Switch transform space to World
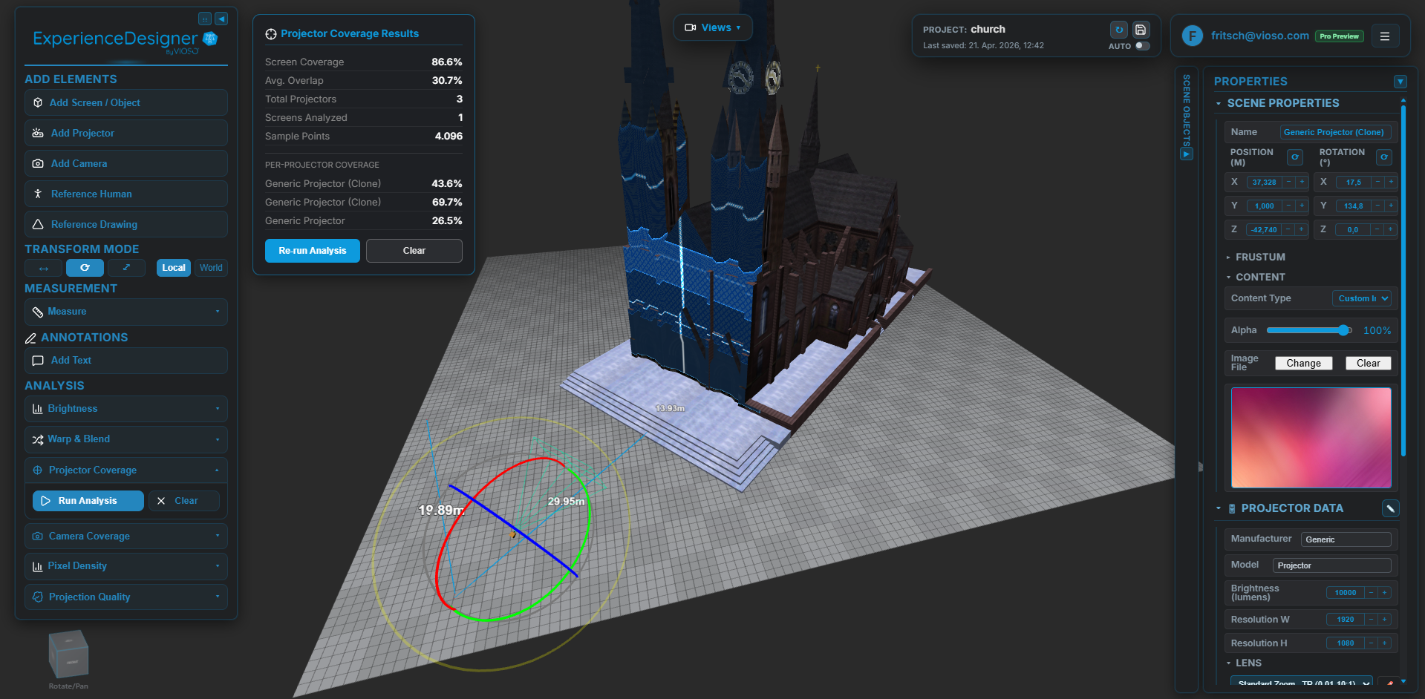The width and height of the screenshot is (1425, 699). point(211,268)
